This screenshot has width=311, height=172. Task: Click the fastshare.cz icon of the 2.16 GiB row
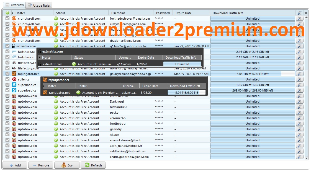[14, 51]
